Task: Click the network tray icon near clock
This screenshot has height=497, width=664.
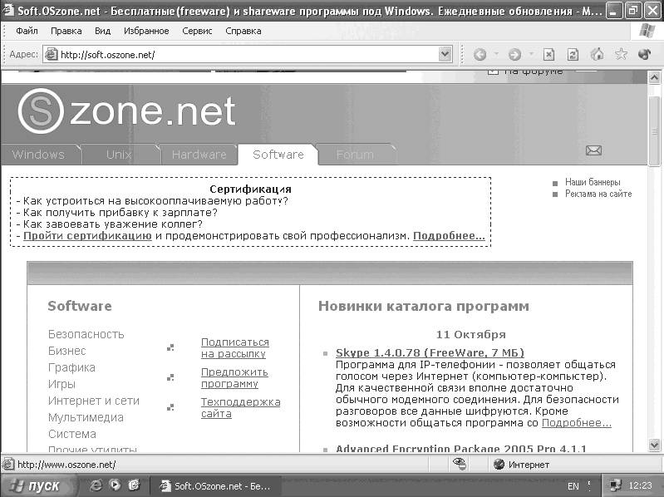Action: tap(614, 485)
